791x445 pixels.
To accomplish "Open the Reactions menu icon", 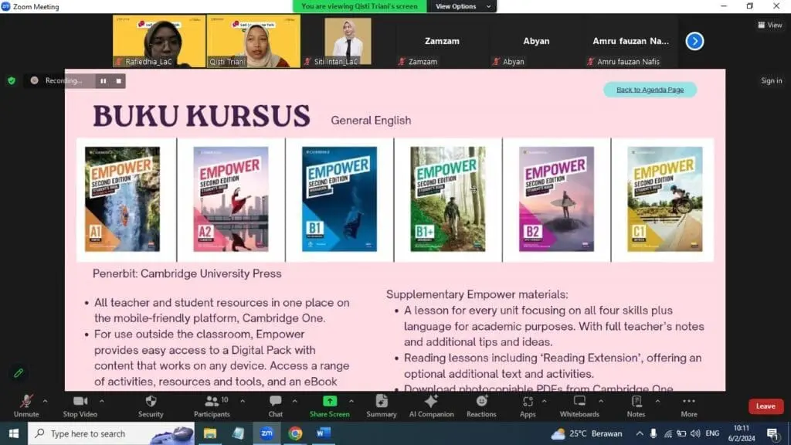I will (481, 402).
